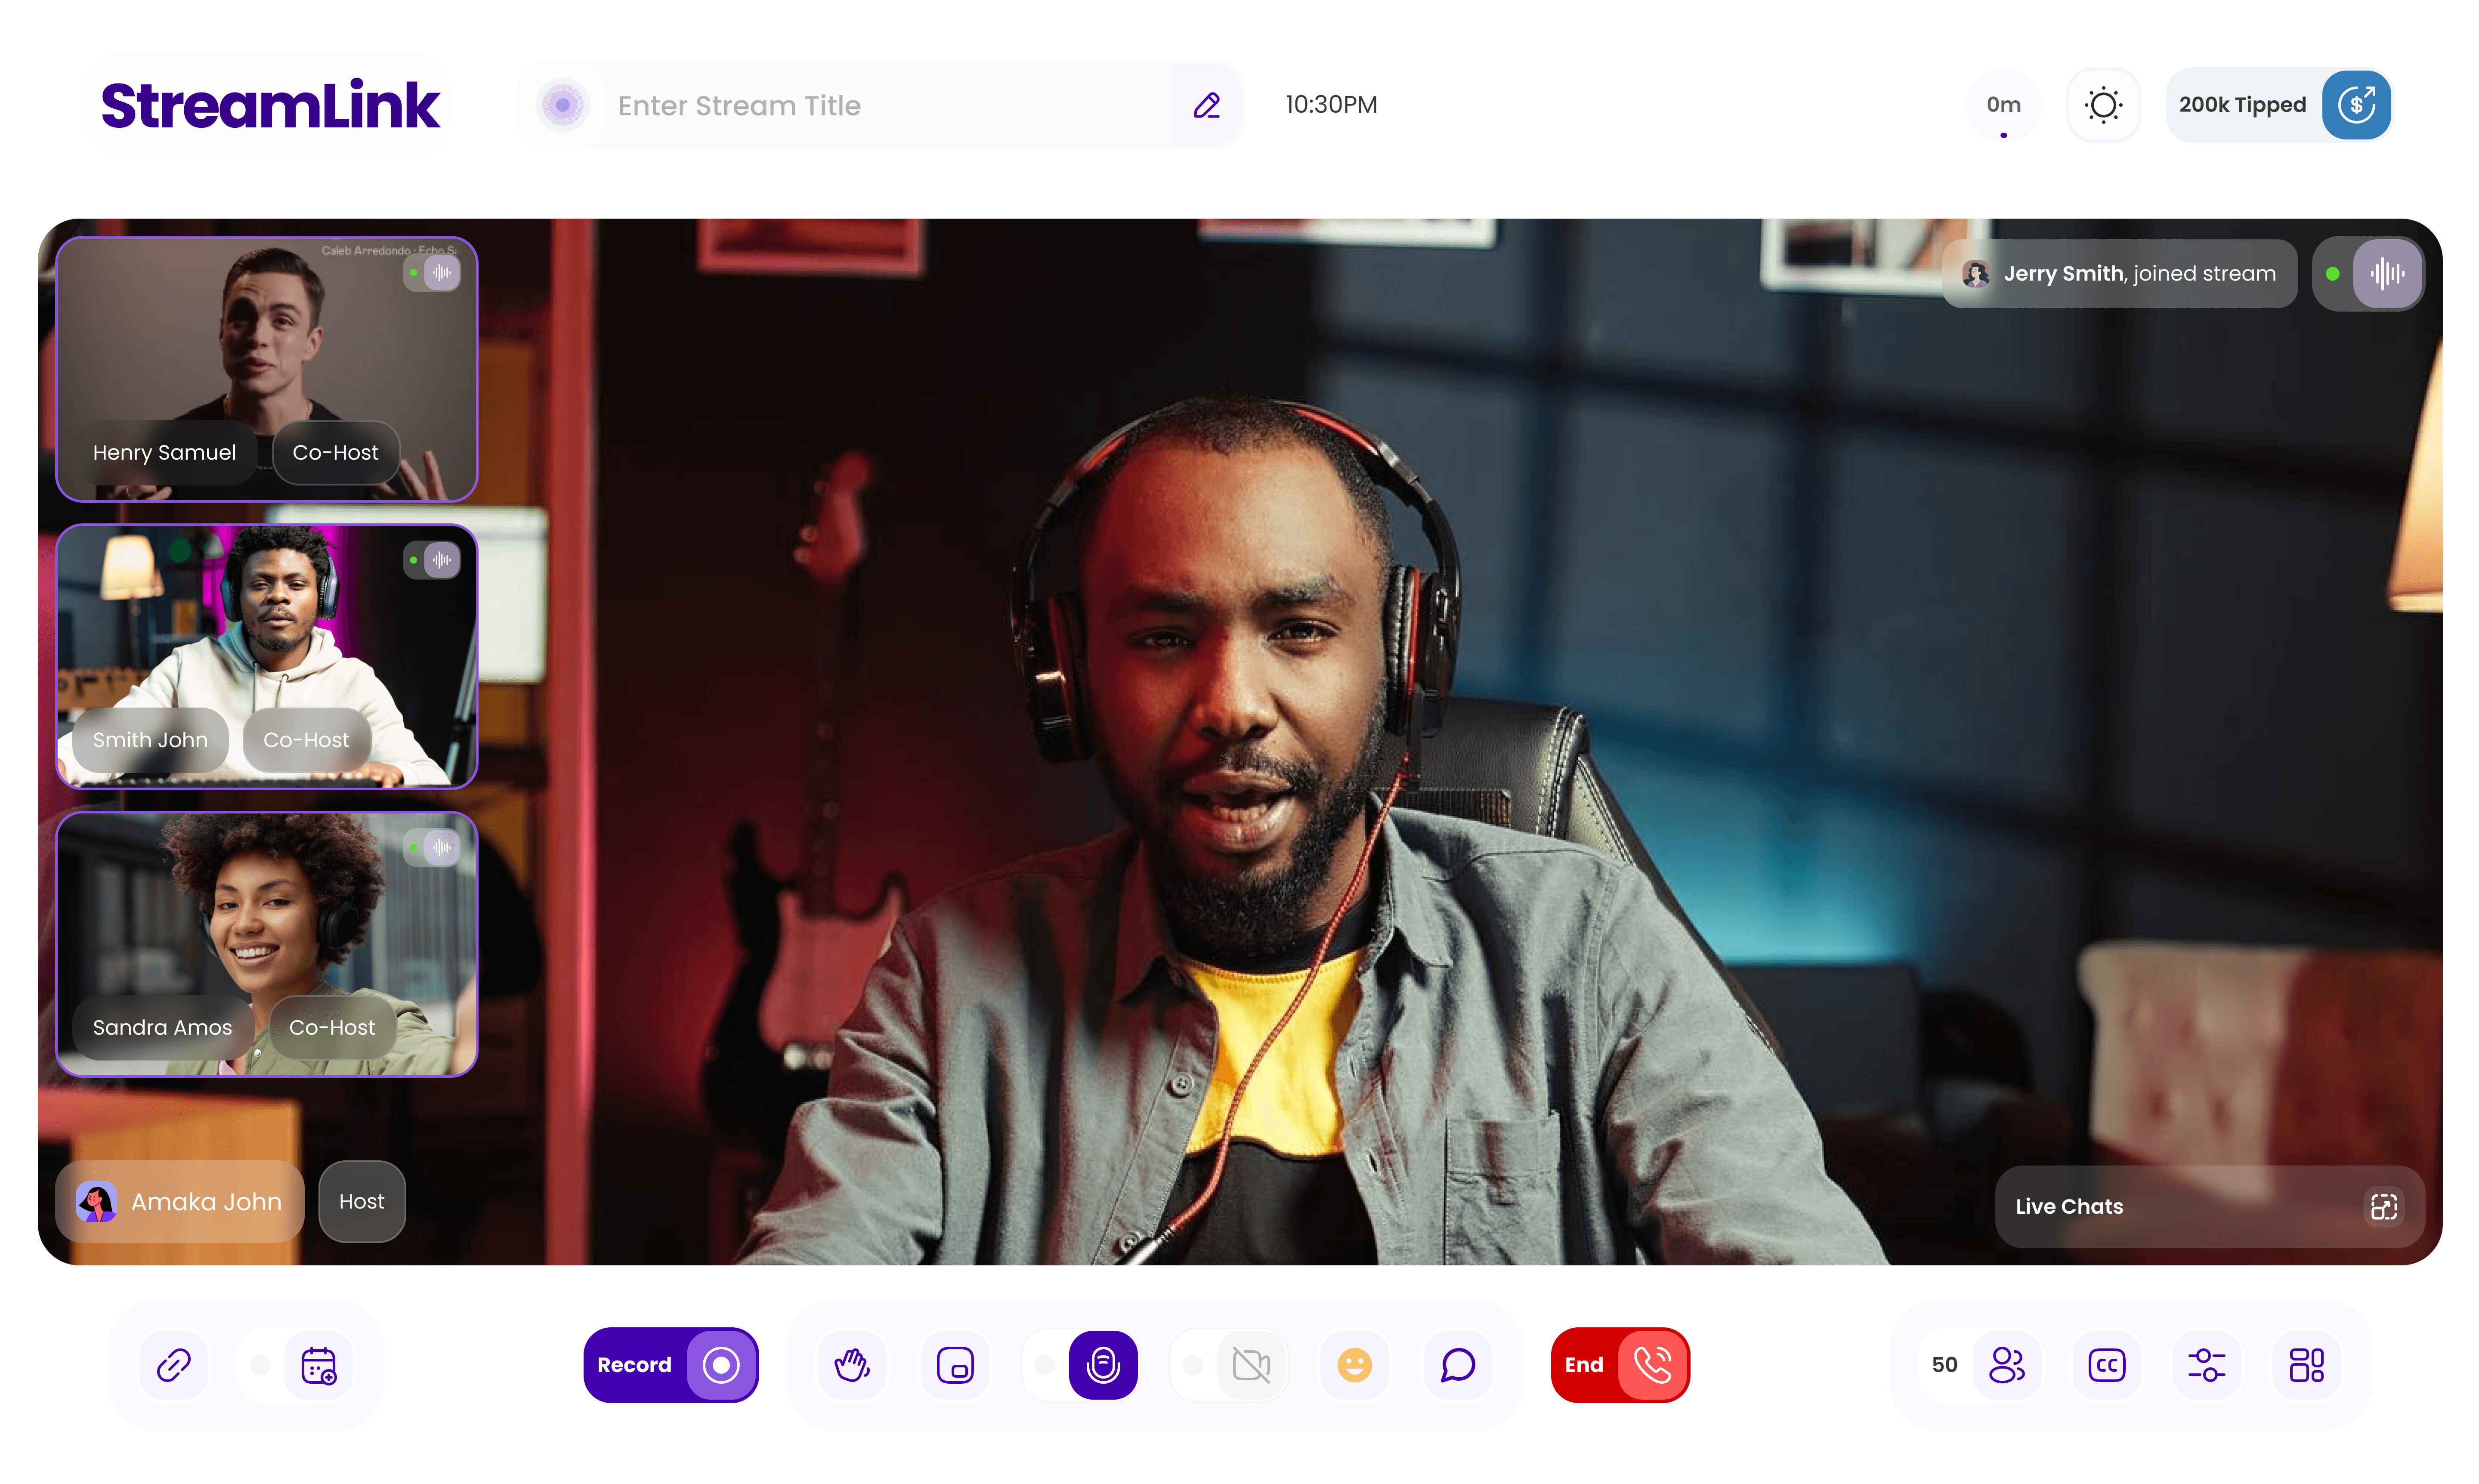Click the raise hand icon
Screen dimensions: 2479x1484
point(852,1365)
